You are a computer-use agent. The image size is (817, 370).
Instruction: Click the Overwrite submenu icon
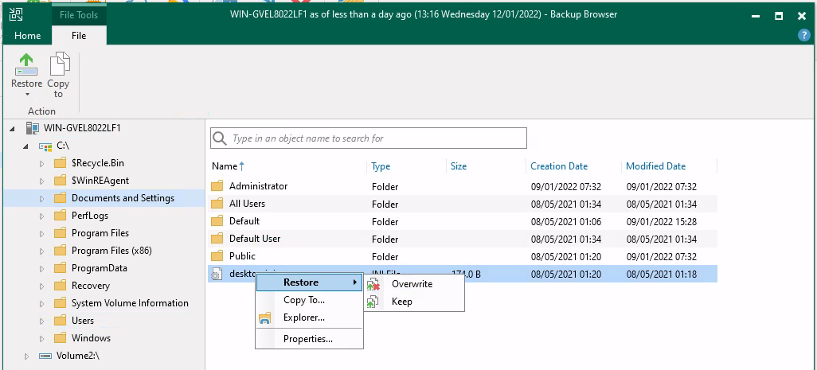point(373,285)
